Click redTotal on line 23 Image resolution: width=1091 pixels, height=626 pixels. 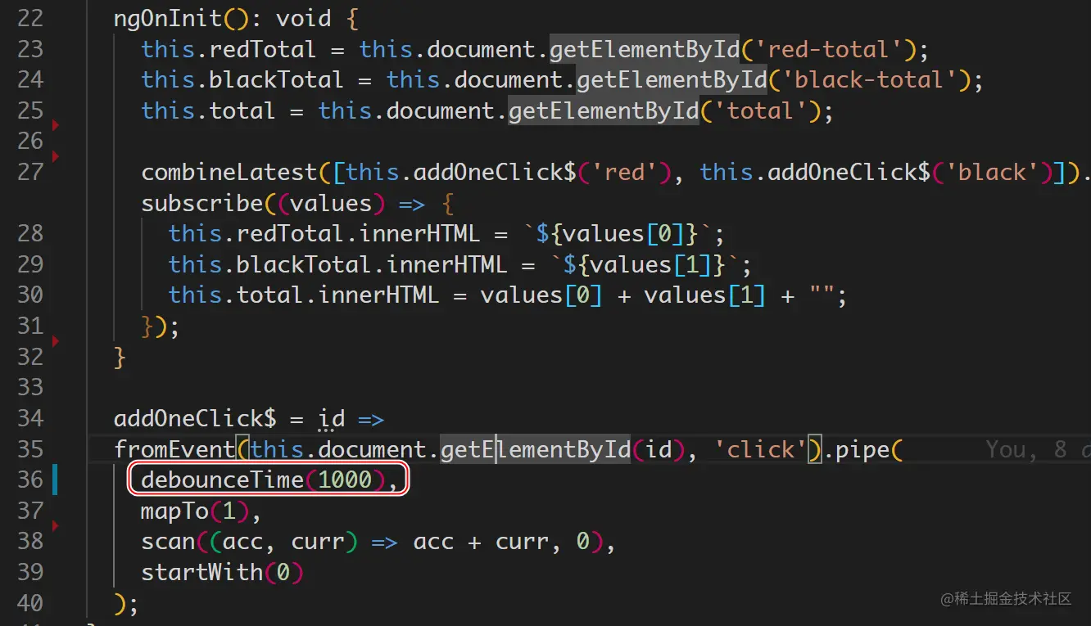click(263, 49)
